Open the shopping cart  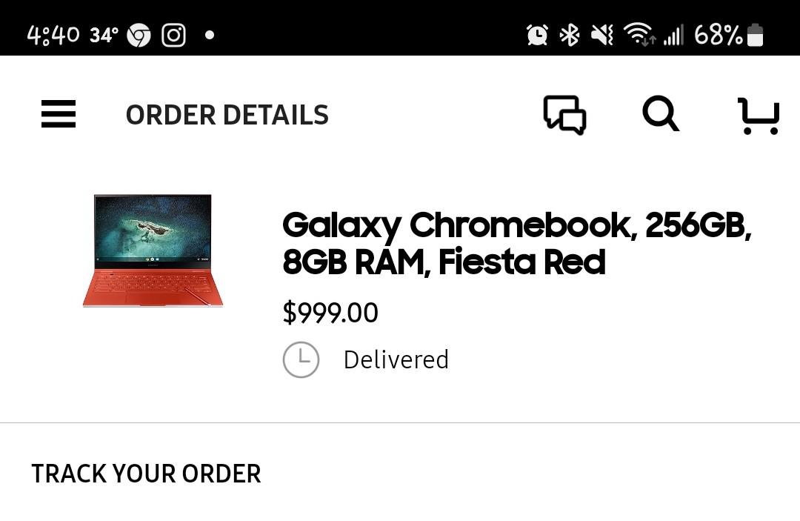pos(759,116)
